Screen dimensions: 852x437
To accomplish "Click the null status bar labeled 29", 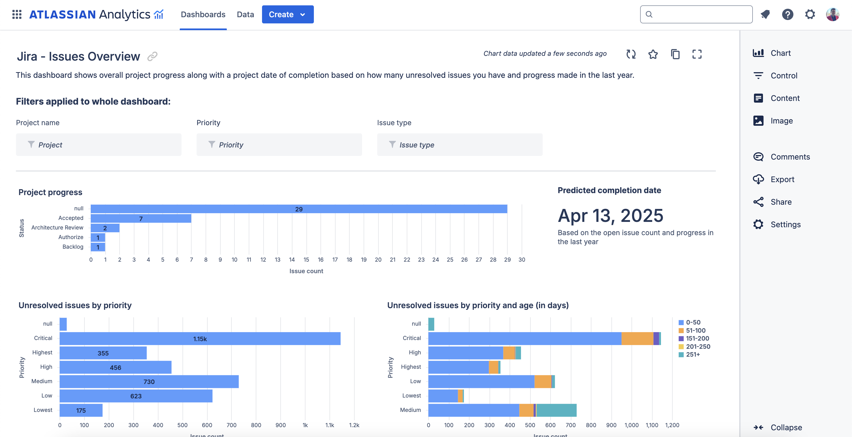I will point(299,209).
